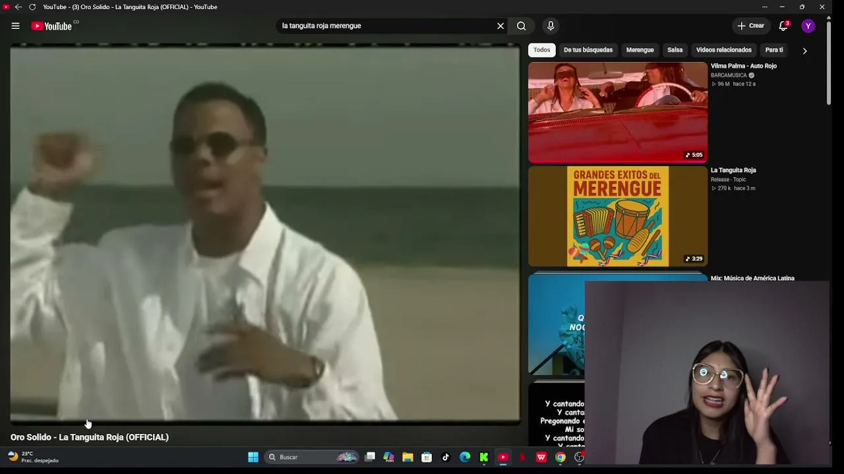Image resolution: width=844 pixels, height=474 pixels.
Task: Open Task View from the taskbar
Action: coord(370,457)
